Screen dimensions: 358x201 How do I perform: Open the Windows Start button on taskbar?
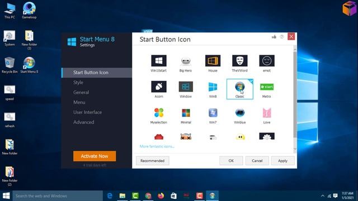click(6, 196)
